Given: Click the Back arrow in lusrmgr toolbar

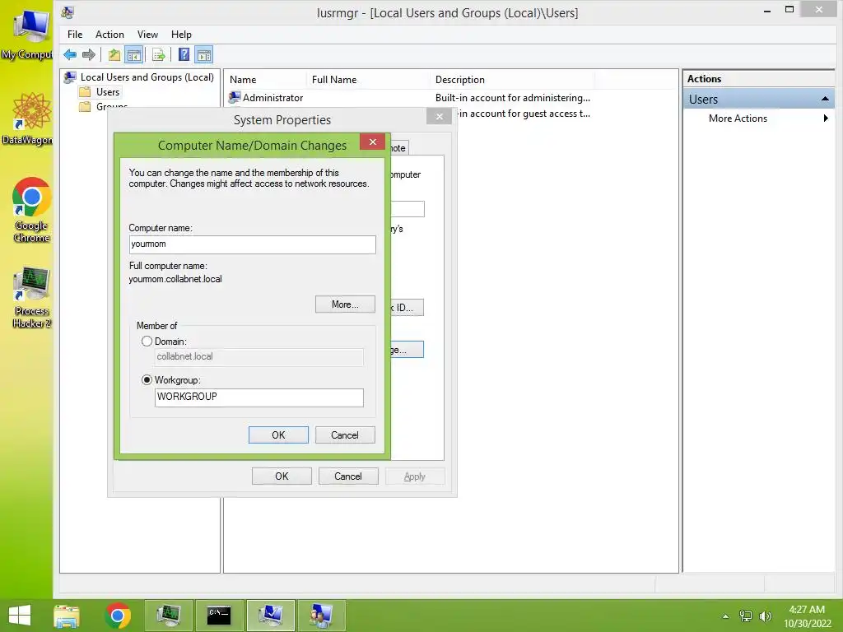Looking at the screenshot, I should (x=70, y=55).
